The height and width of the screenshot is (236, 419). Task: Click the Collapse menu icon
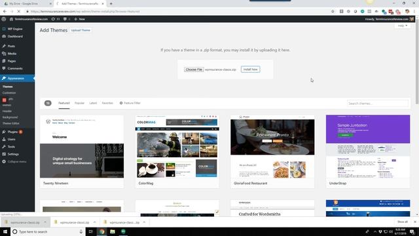[4, 162]
